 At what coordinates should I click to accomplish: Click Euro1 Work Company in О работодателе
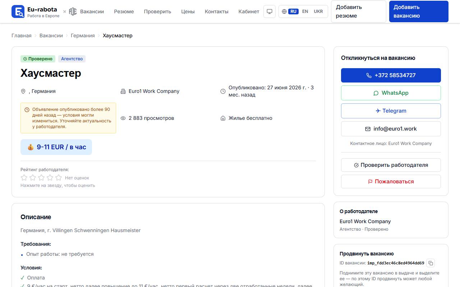[365, 221]
